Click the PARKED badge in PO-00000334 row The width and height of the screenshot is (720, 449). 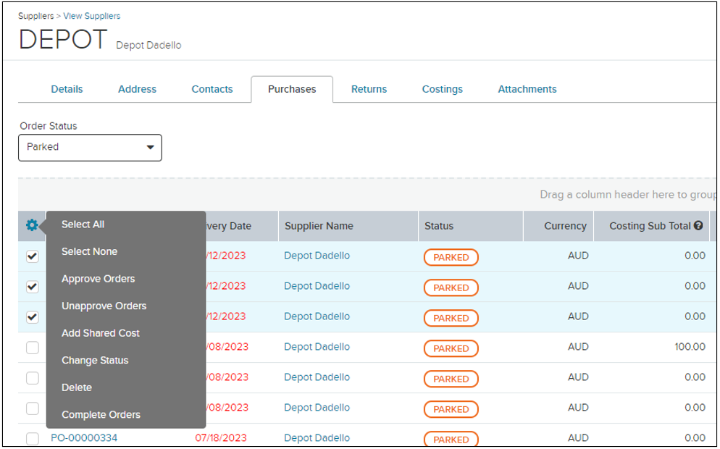tap(451, 438)
